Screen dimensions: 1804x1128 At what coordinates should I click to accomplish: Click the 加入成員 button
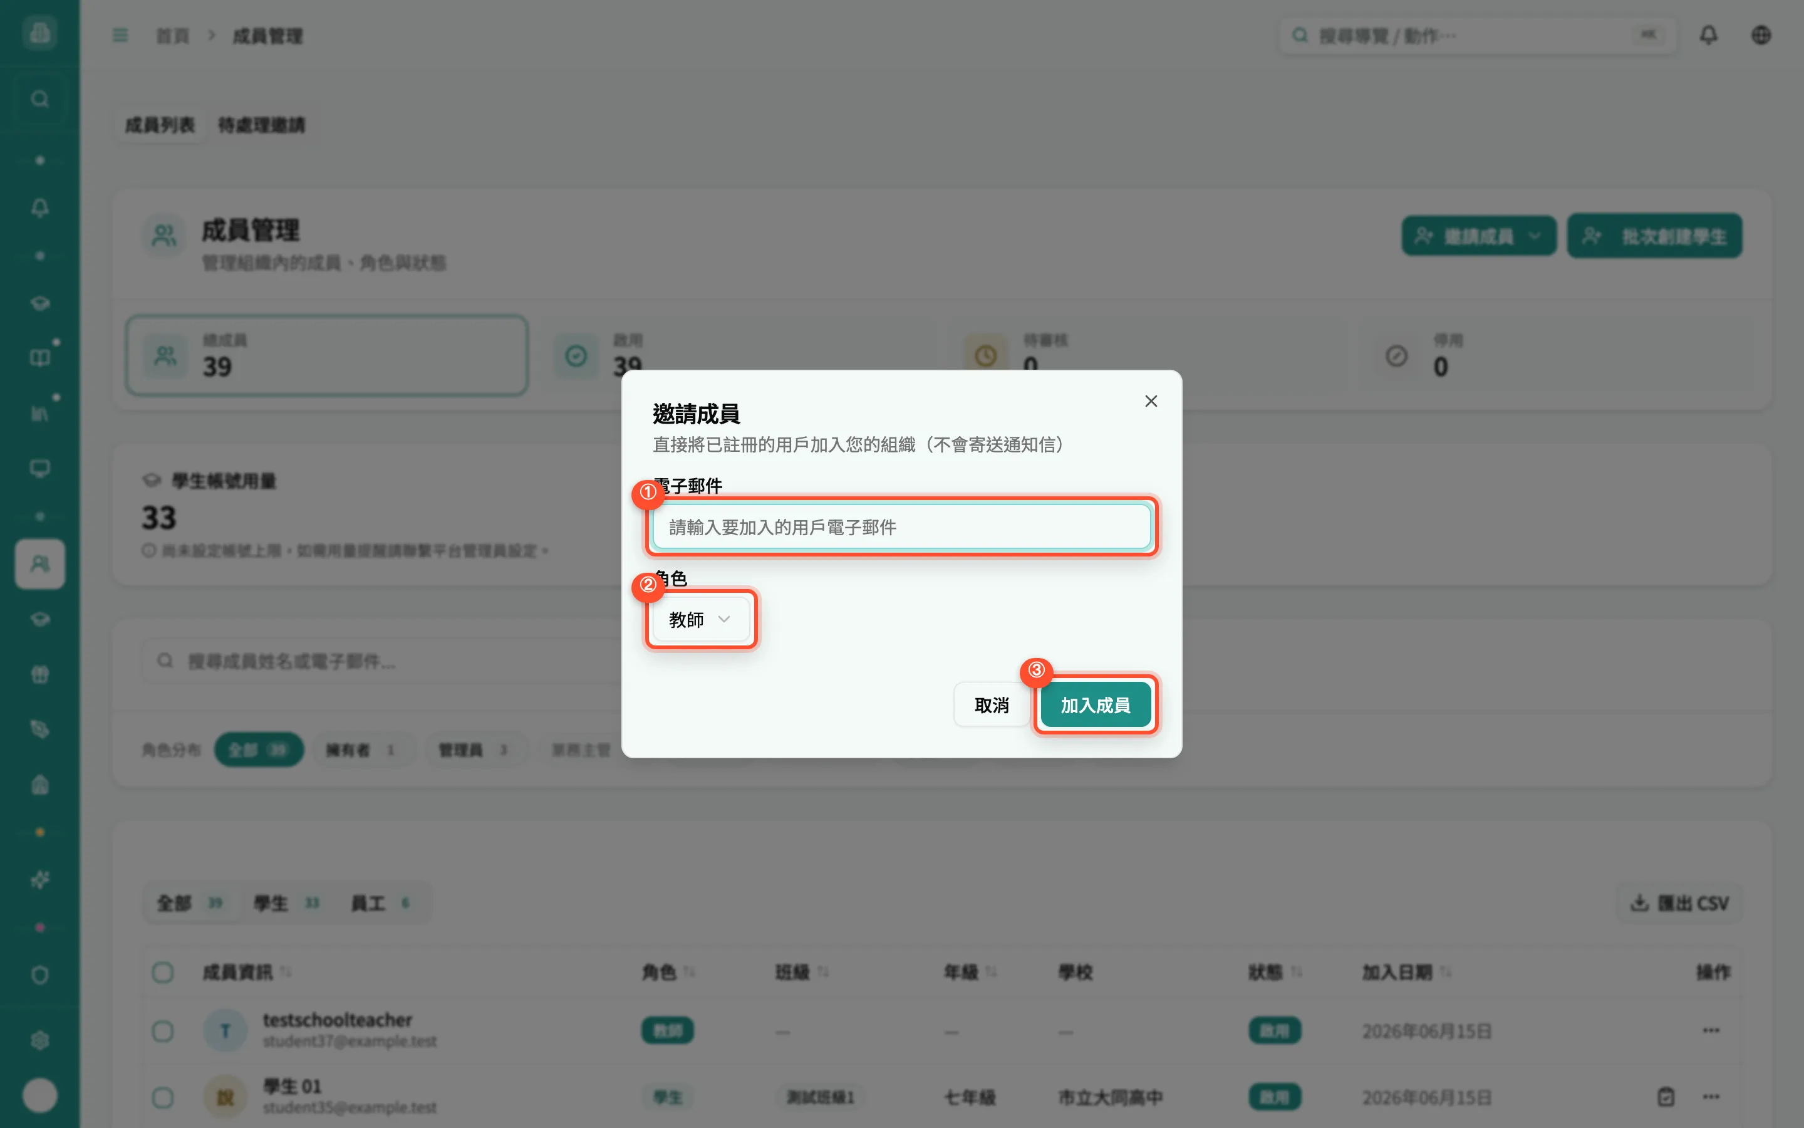point(1095,705)
